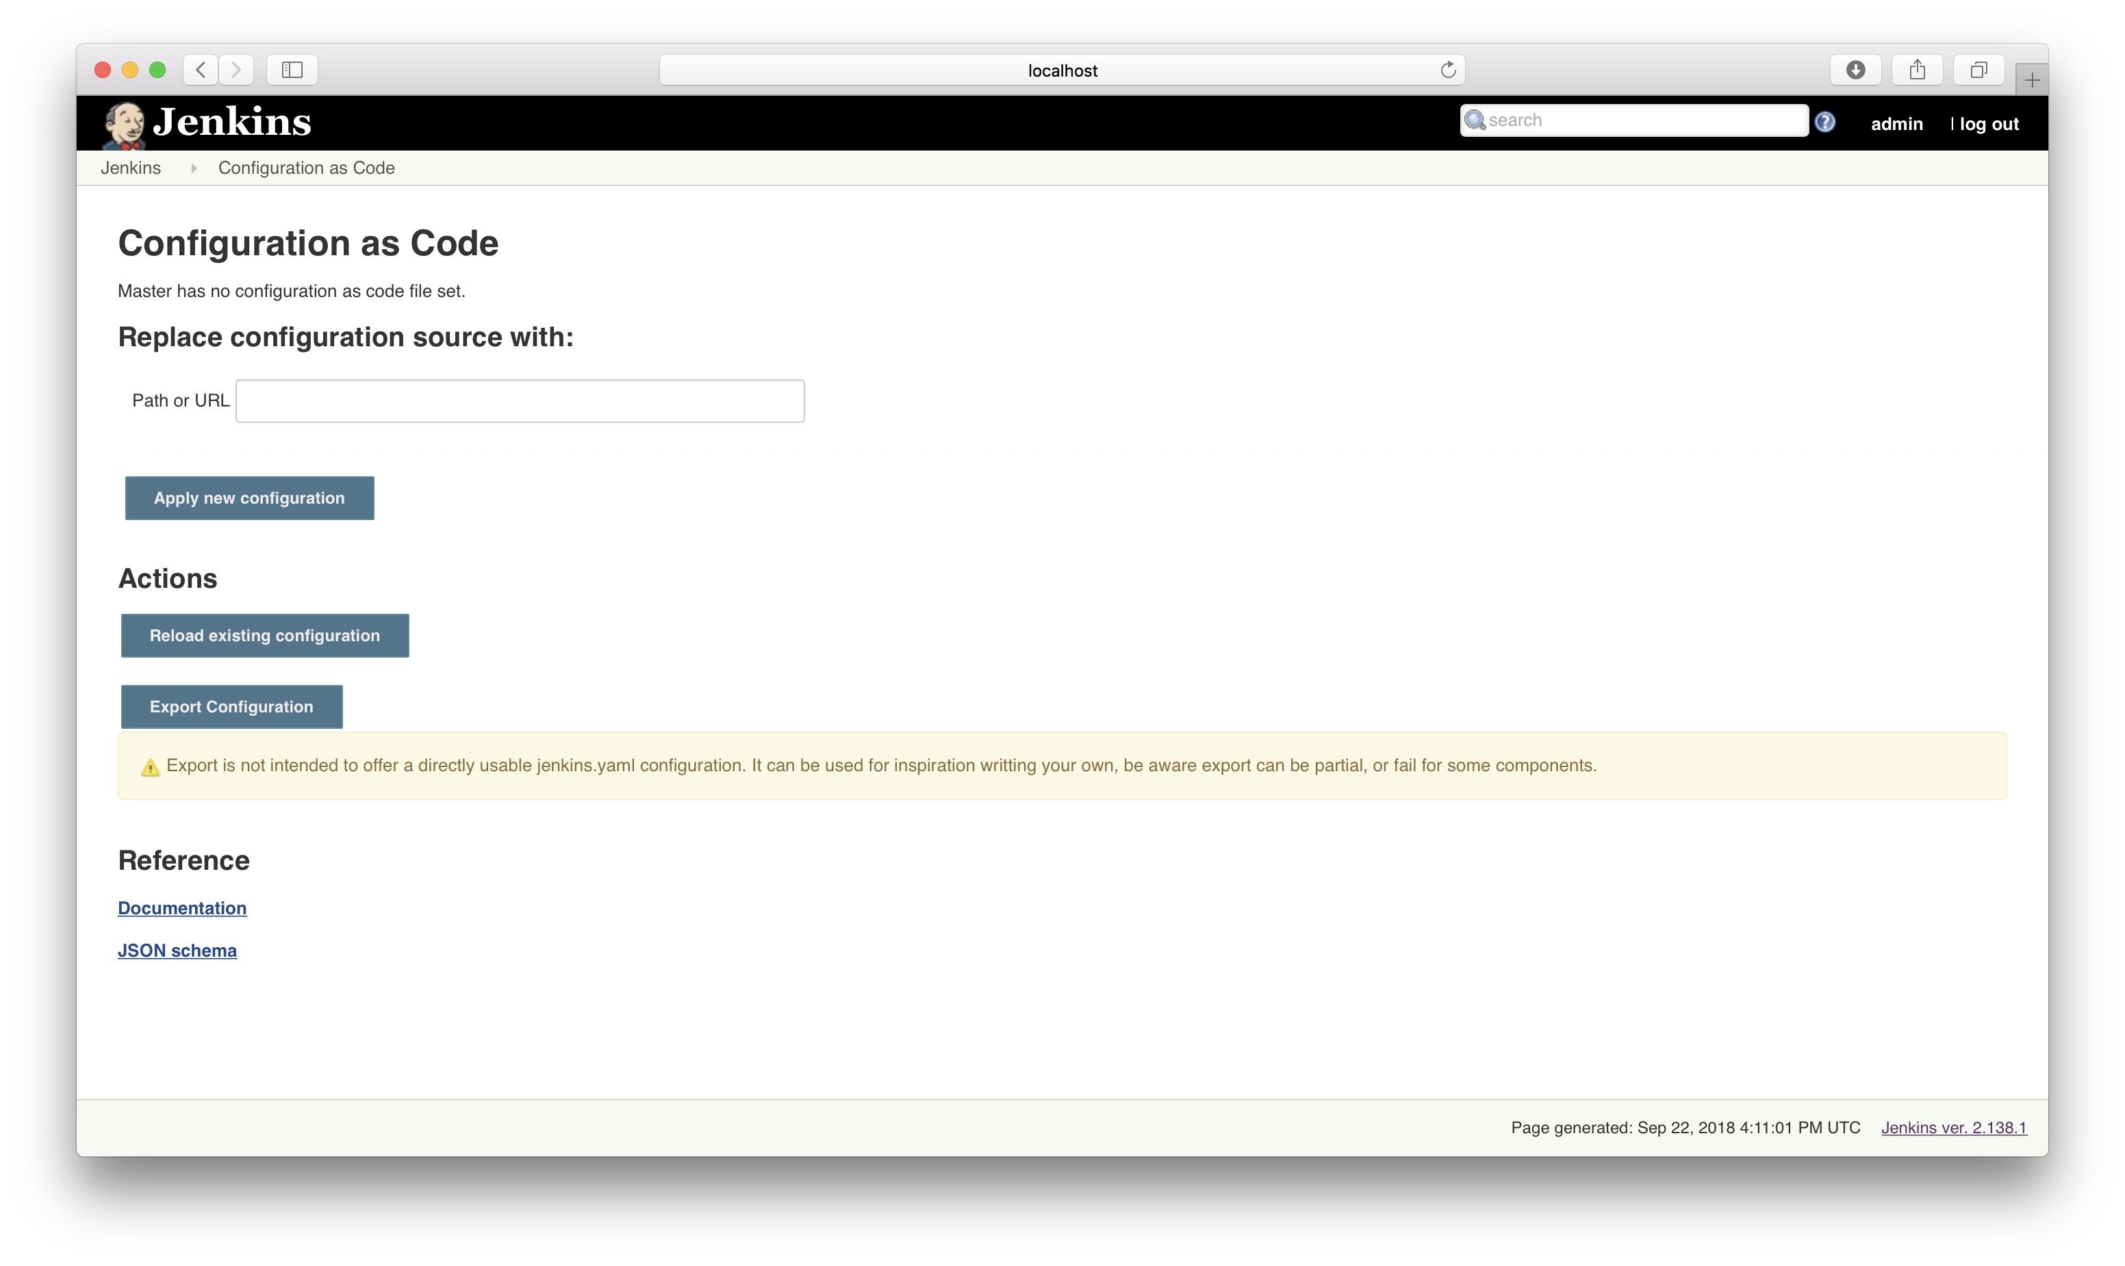Reload existing configuration
Image resolution: width=2125 pixels, height=1266 pixels.
(x=264, y=634)
